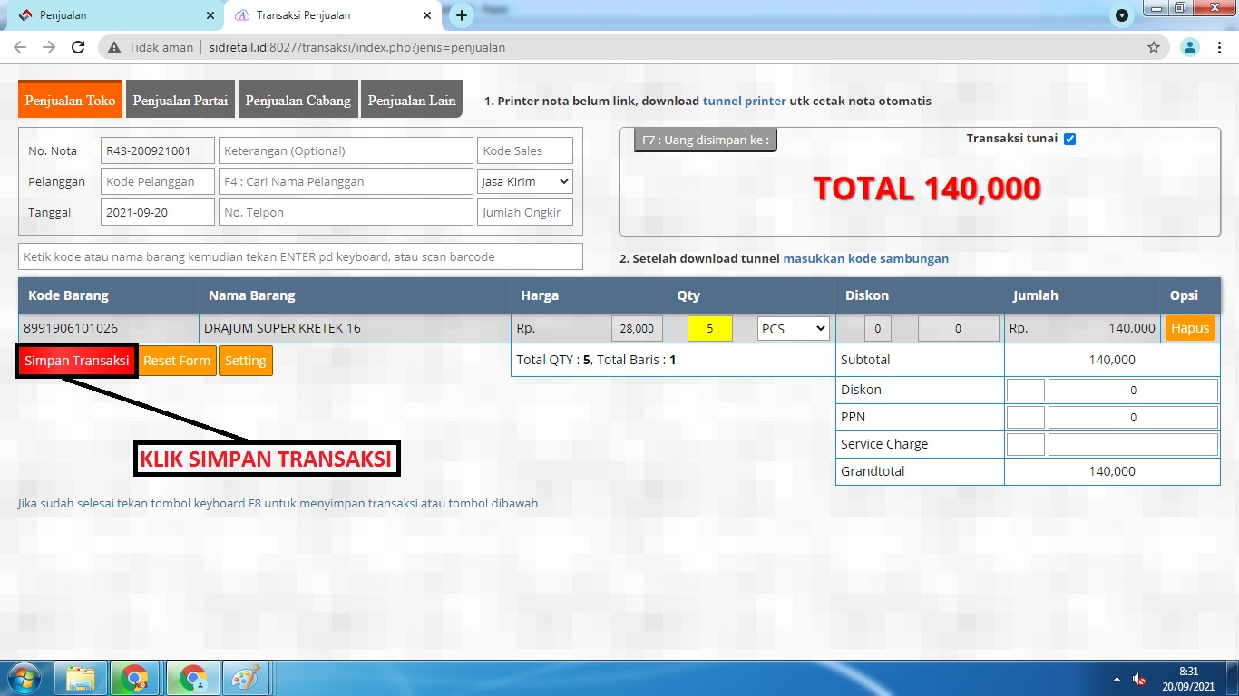Select the Penjualan Lain tab
The width and height of the screenshot is (1239, 696).
412,100
